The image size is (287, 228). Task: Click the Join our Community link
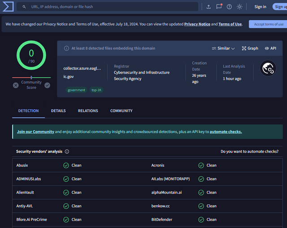[x=35, y=132]
